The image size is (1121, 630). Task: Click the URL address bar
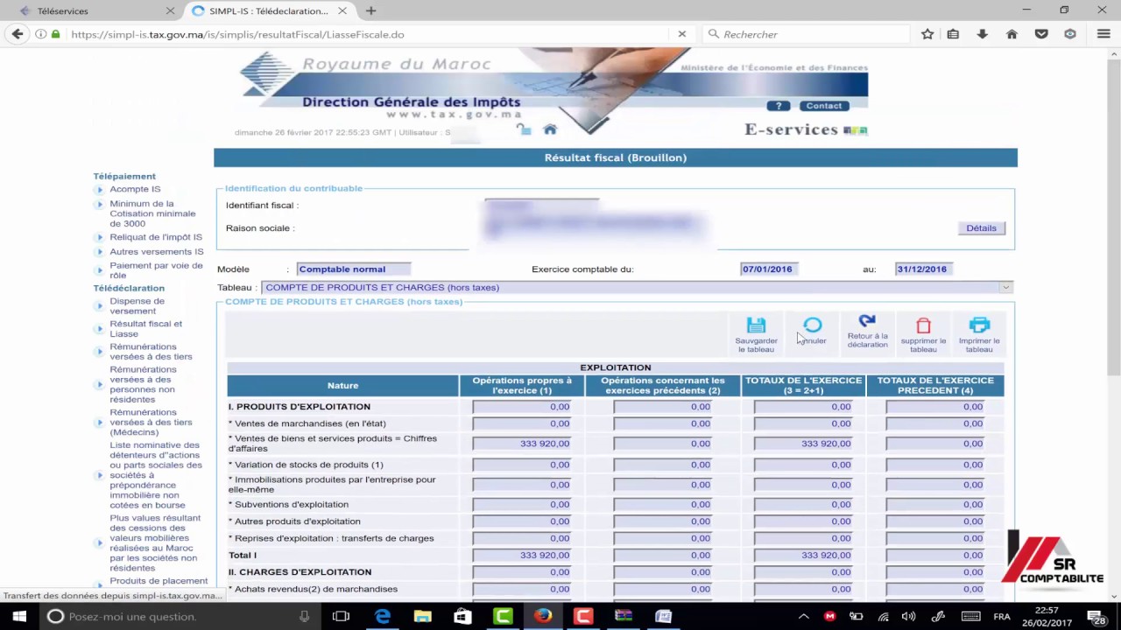[x=368, y=34]
